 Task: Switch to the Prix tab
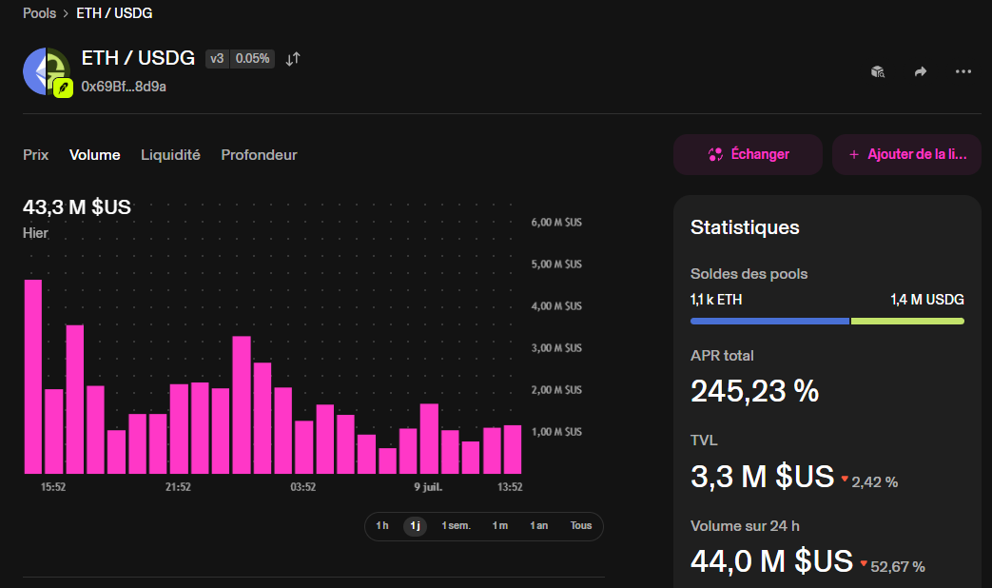(35, 155)
